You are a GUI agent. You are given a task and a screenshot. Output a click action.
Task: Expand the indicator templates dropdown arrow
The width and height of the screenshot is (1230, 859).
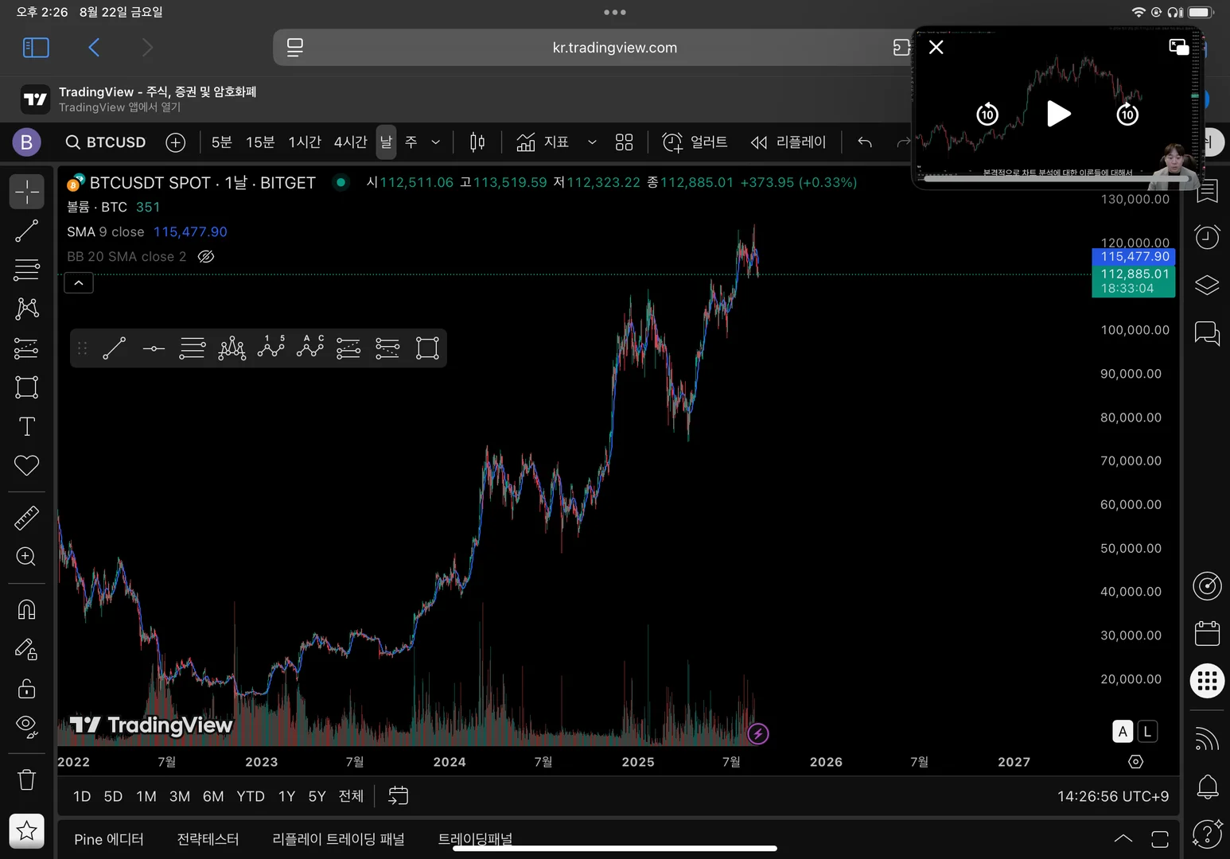(592, 142)
